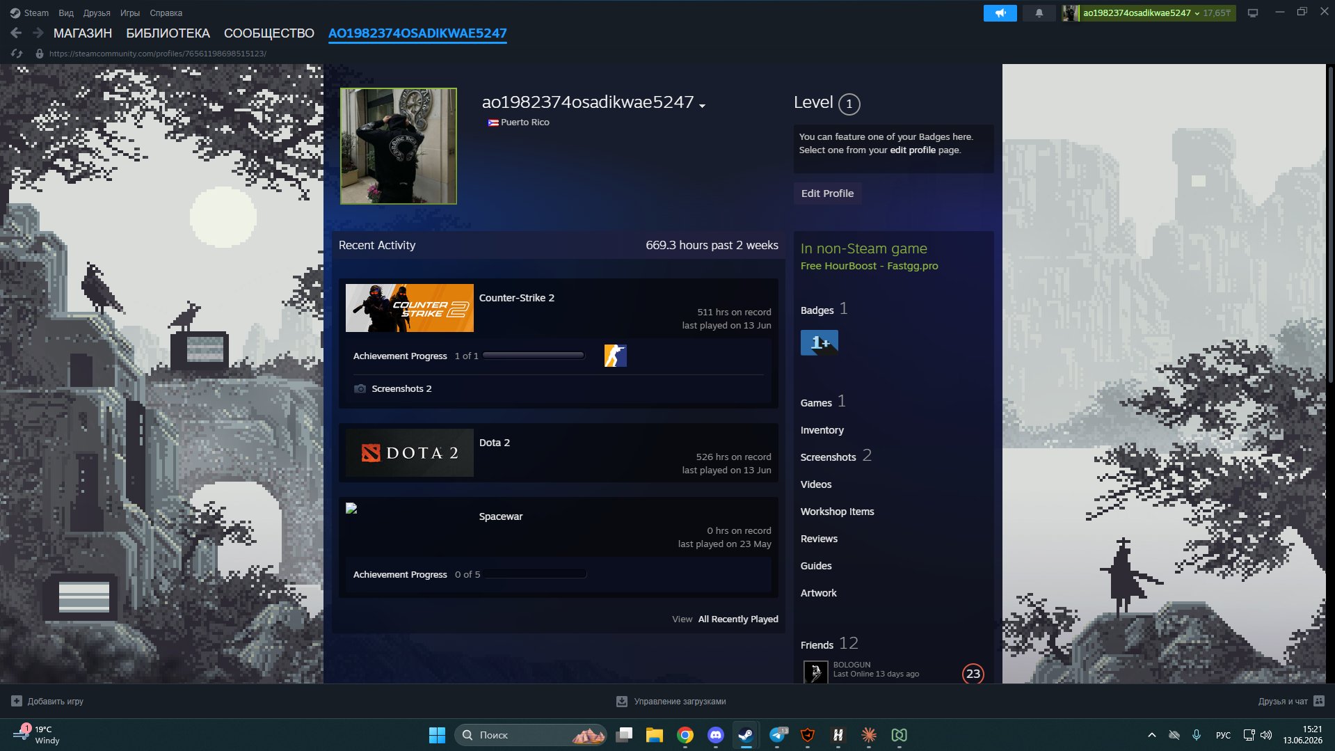The height and width of the screenshot is (751, 1335).
Task: Click the add game plus icon
Action: (17, 701)
